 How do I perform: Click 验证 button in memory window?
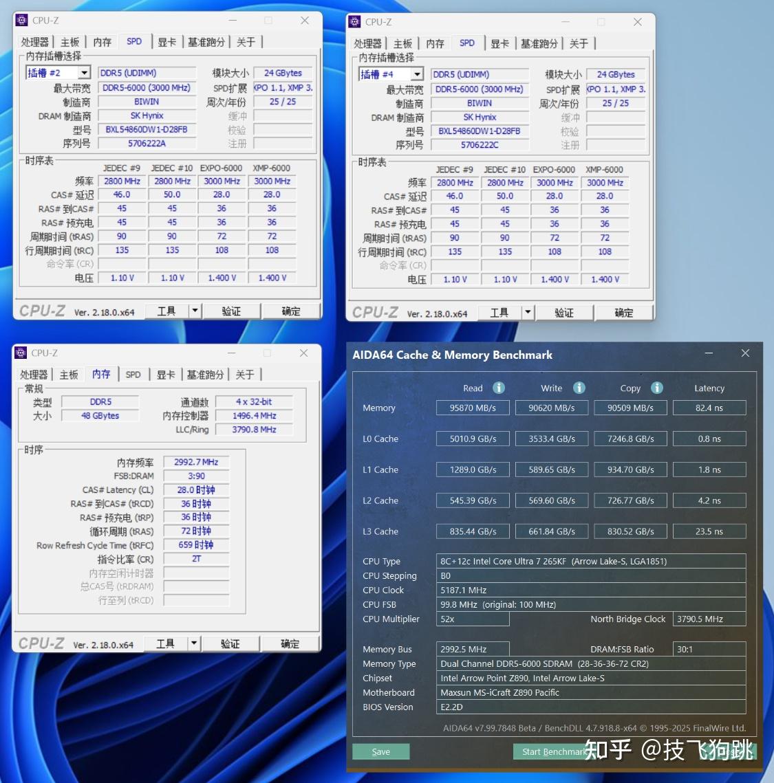[x=230, y=643]
